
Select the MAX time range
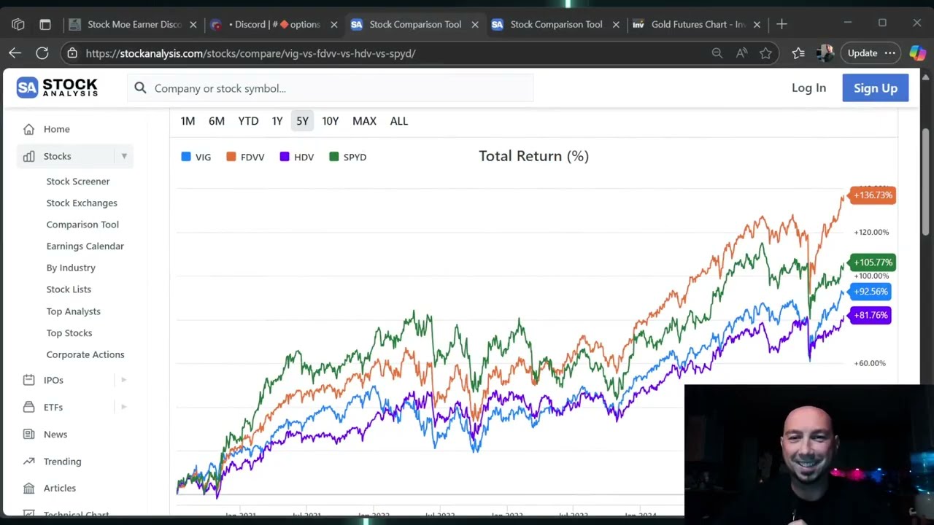click(x=364, y=121)
